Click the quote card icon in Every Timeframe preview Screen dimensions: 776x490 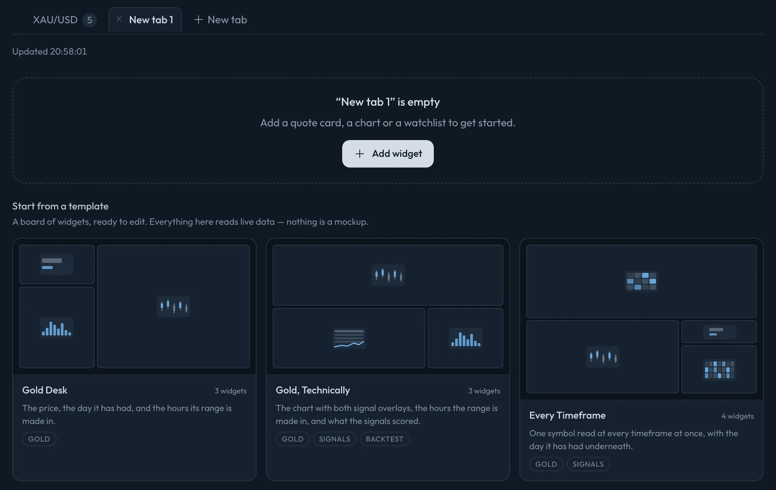pyautogui.click(x=719, y=332)
